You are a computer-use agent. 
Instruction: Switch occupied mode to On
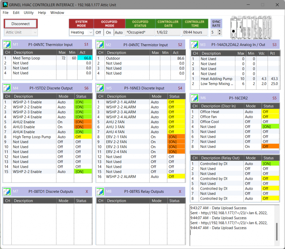109,33
